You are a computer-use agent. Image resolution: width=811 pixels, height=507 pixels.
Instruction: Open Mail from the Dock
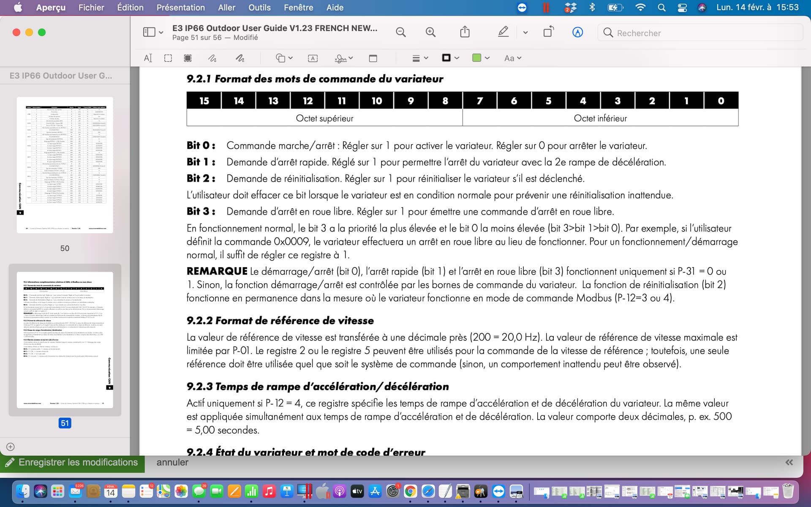point(76,491)
